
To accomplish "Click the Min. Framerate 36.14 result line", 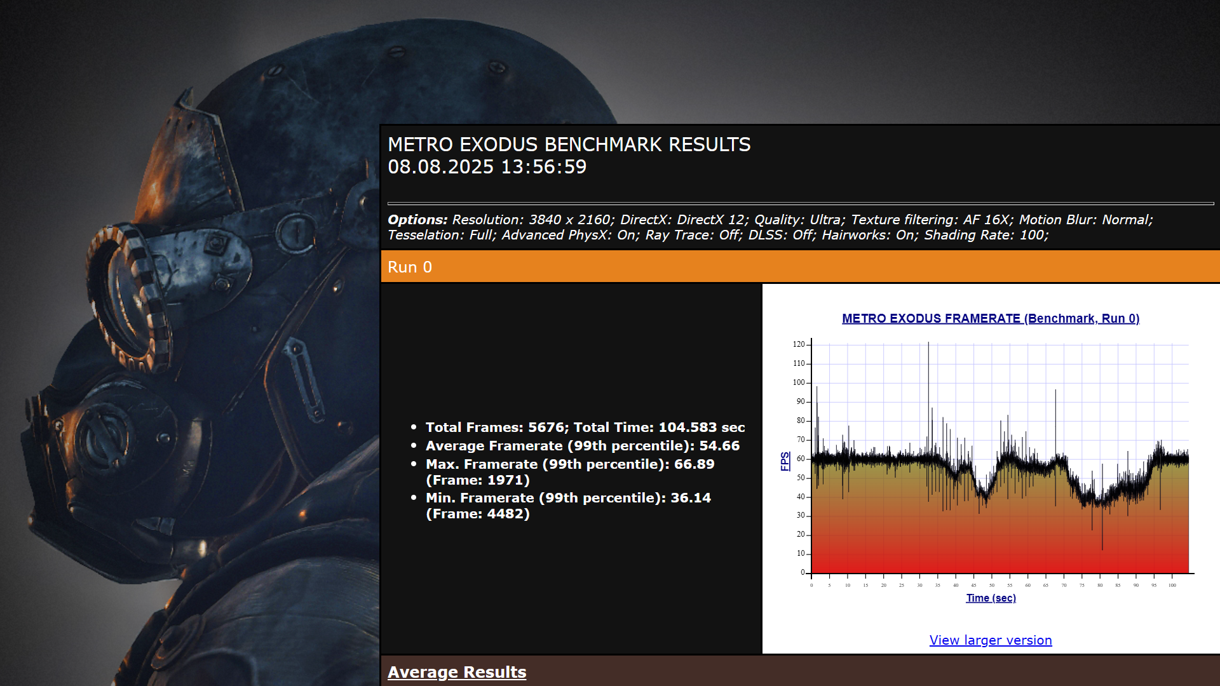I will pyautogui.click(x=568, y=498).
